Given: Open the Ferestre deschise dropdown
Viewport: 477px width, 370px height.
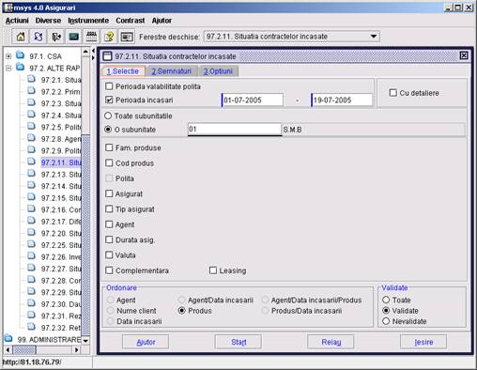Looking at the screenshot, I should pyautogui.click(x=373, y=37).
